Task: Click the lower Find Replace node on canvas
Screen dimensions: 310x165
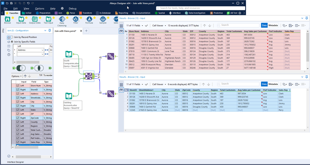Action: [111, 94]
